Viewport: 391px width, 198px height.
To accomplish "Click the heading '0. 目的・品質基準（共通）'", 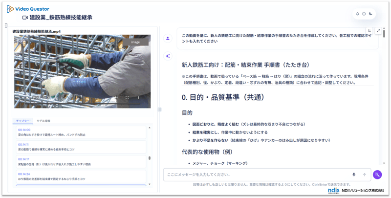I will (x=223, y=97).
